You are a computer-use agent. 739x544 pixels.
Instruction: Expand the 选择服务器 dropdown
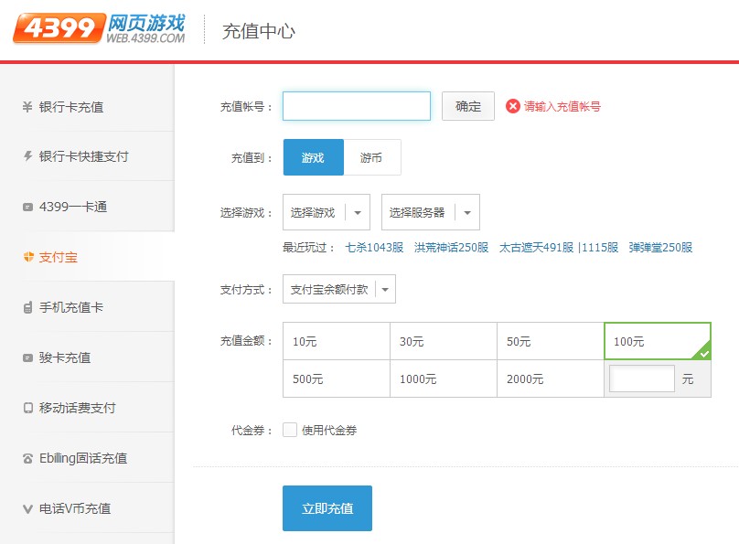tap(430, 212)
